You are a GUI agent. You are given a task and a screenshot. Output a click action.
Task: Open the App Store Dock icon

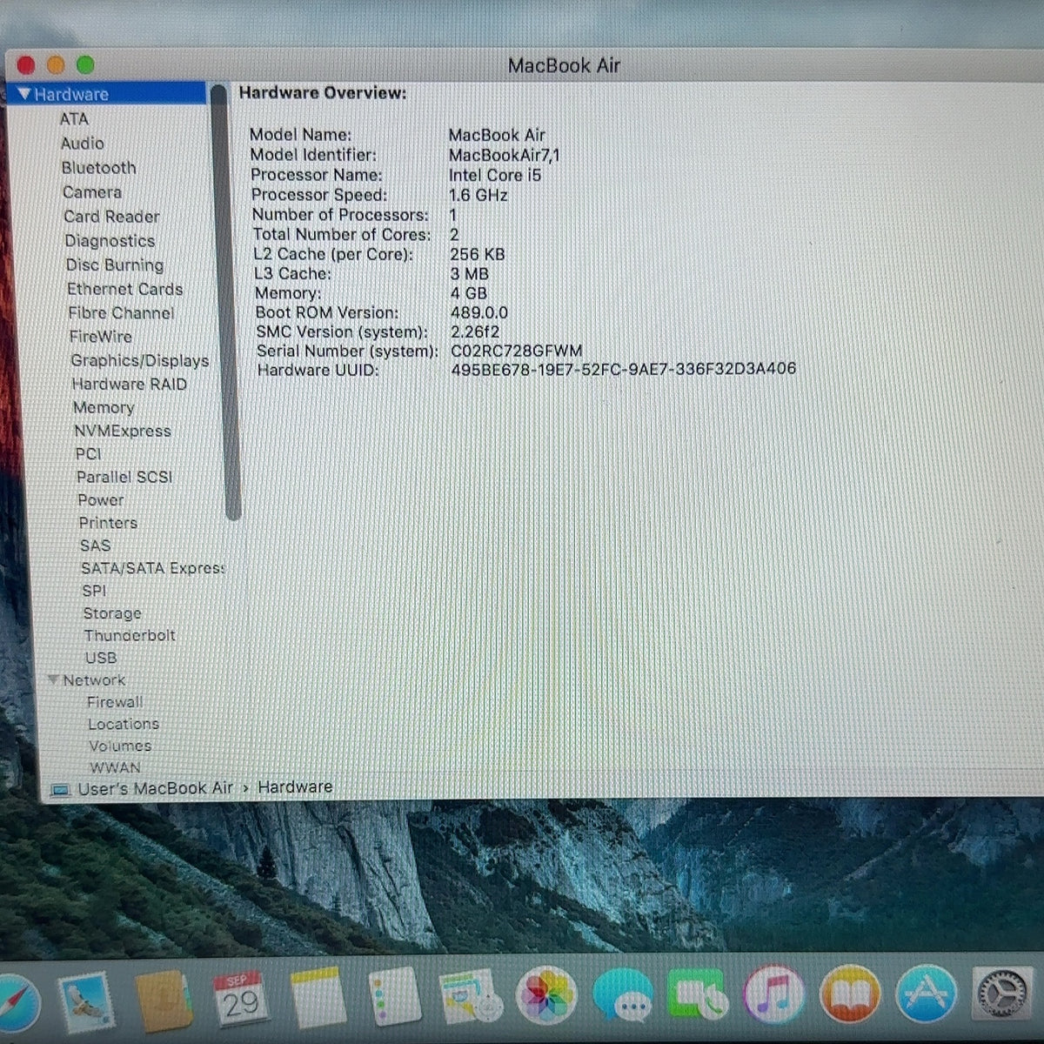pos(926,993)
